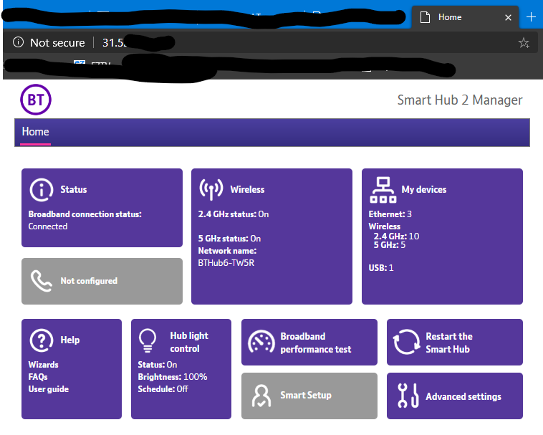The height and width of the screenshot is (435, 543).
Task: Click the Ethernet: 3 entry
Action: [390, 214]
